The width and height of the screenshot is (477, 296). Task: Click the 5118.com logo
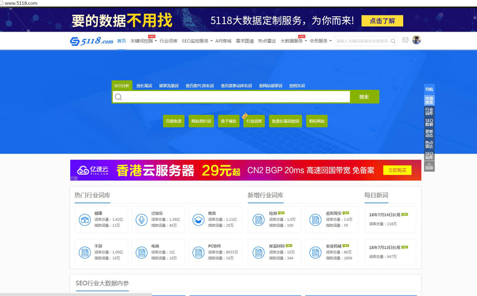point(91,41)
